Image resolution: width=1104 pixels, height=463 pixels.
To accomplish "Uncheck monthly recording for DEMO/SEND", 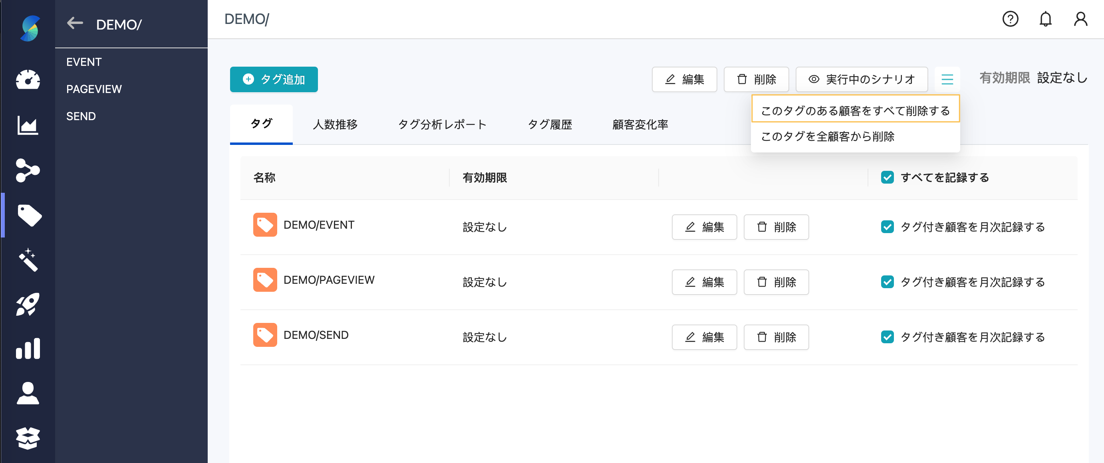I will [x=887, y=337].
